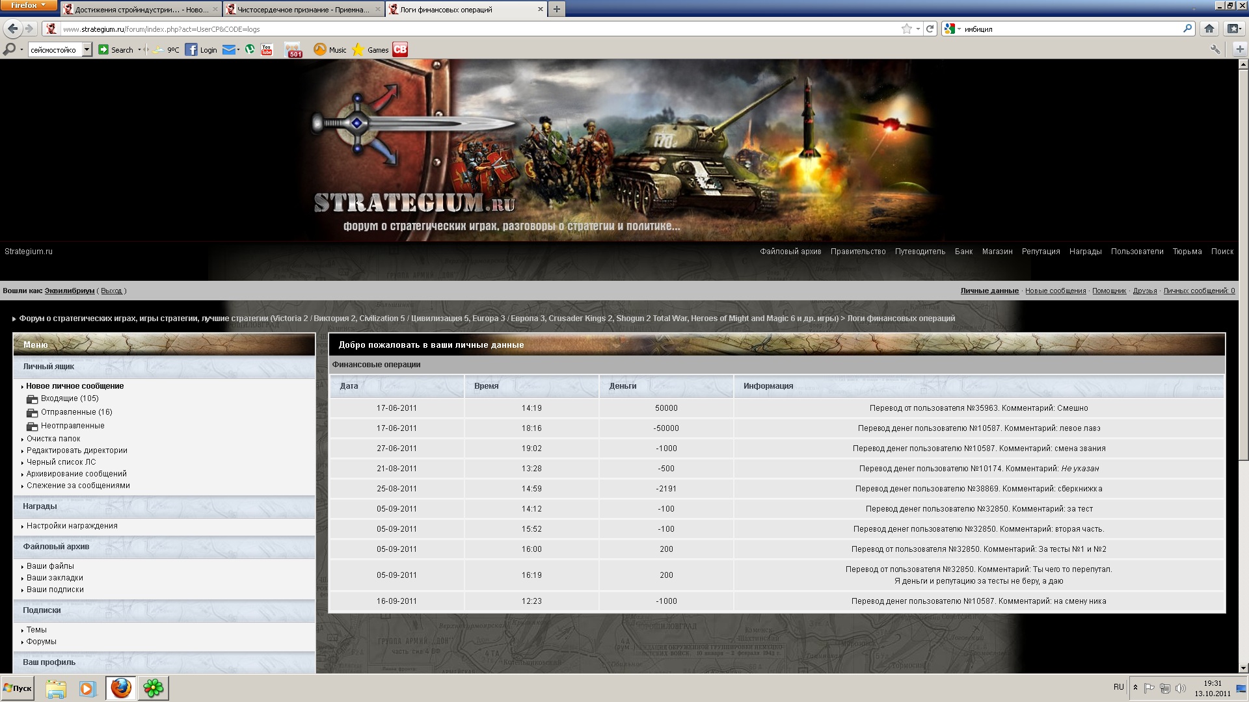Open the Входящие (105) inbox folder

70,398
